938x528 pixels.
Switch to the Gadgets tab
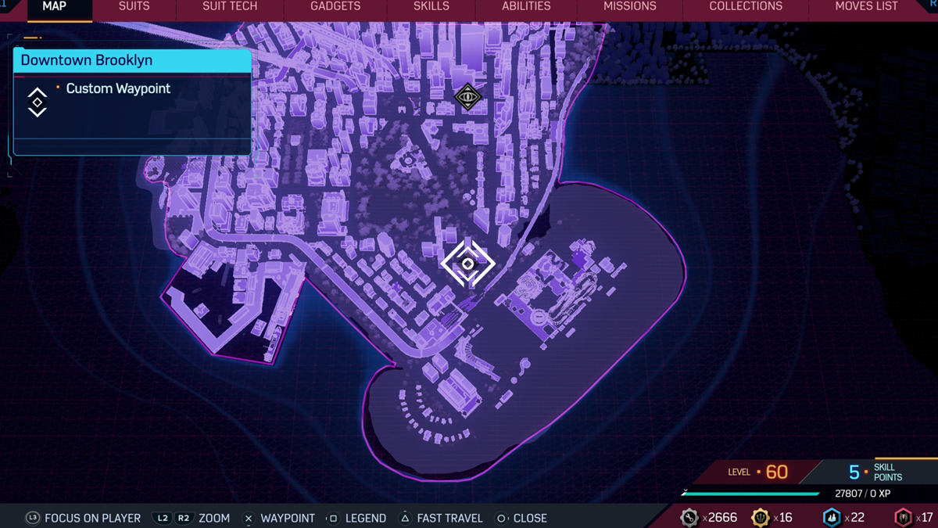tap(335, 7)
